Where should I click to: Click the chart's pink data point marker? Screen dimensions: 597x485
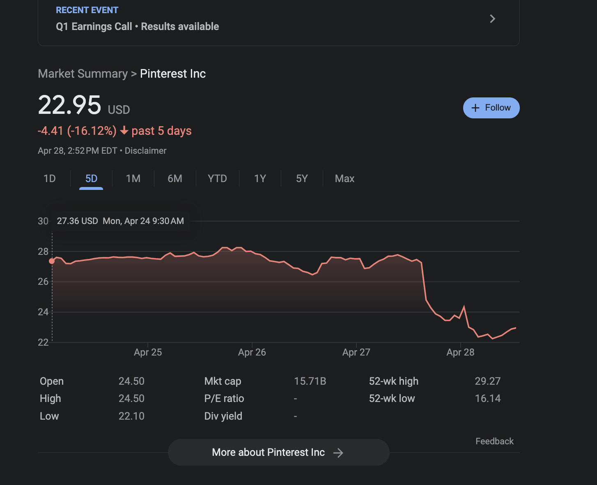coord(52,261)
